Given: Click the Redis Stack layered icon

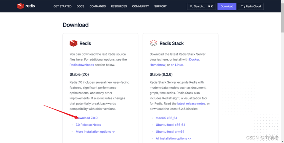Looking at the screenshot, I should click(x=153, y=43).
